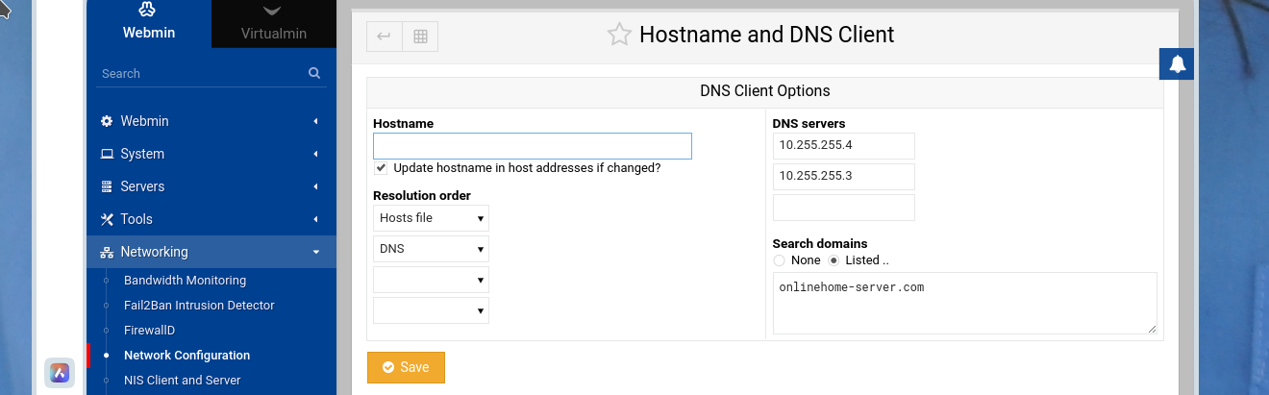This screenshot has height=395, width=1269.
Task: Open Bandwidth Monitoring in sidebar
Action: pyautogui.click(x=185, y=281)
